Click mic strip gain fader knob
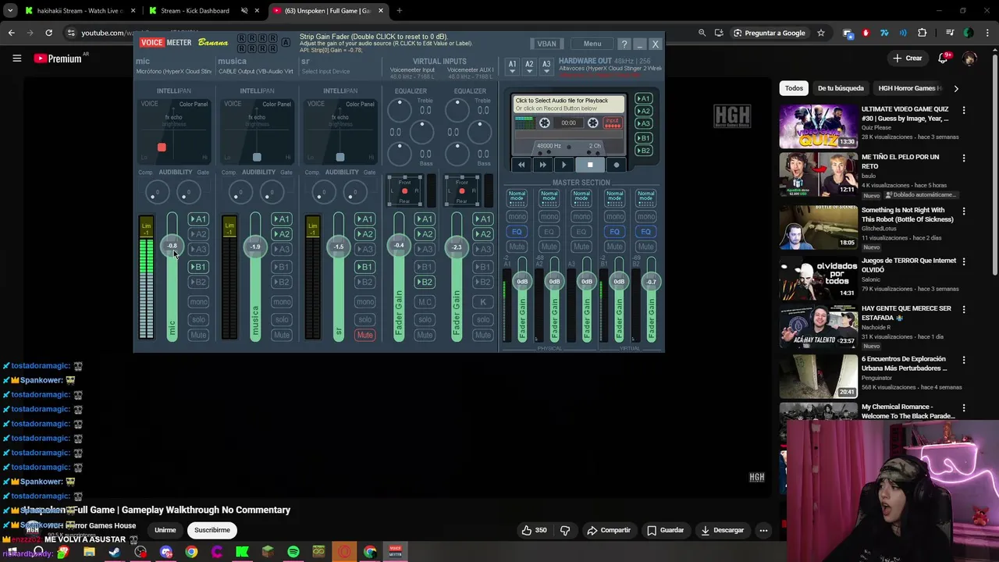This screenshot has height=562, width=999. 172,246
